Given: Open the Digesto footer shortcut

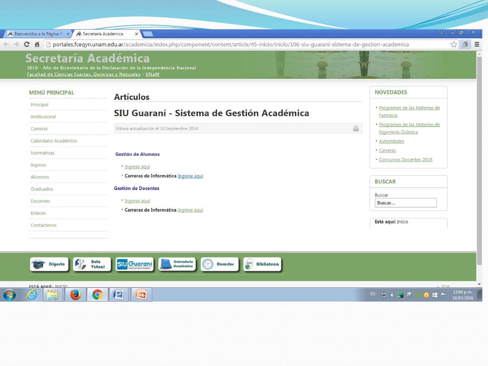Looking at the screenshot, I should tap(49, 264).
